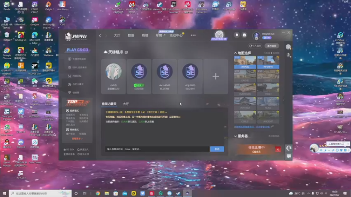This screenshot has width=351, height=197.
Task: Toggle the TRAIN map selection
Action: (x=268, y=90)
